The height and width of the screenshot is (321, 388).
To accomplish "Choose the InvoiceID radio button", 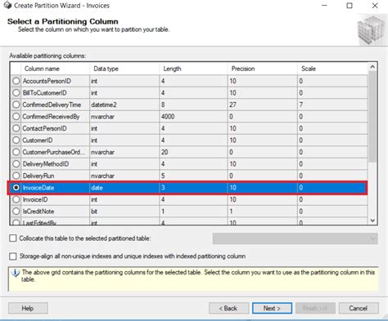I will coord(16,199).
